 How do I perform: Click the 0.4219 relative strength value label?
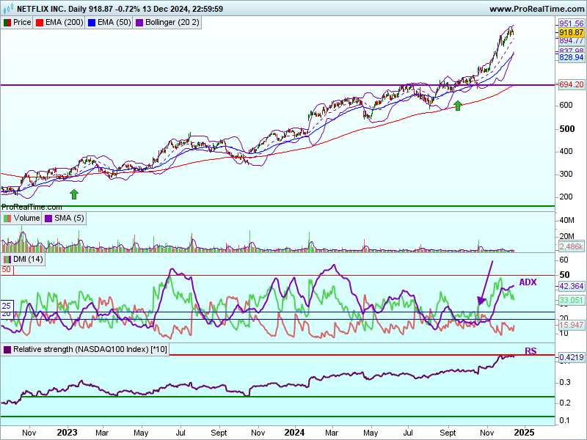tap(572, 357)
